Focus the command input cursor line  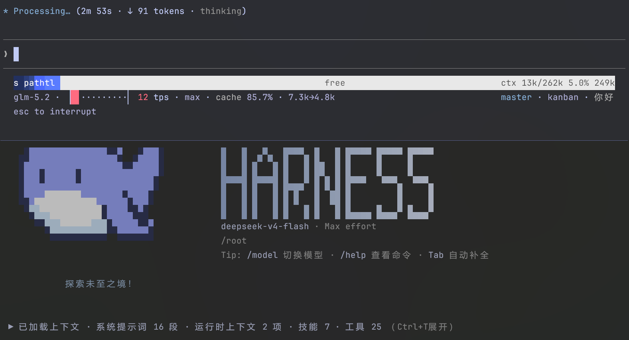click(314, 54)
